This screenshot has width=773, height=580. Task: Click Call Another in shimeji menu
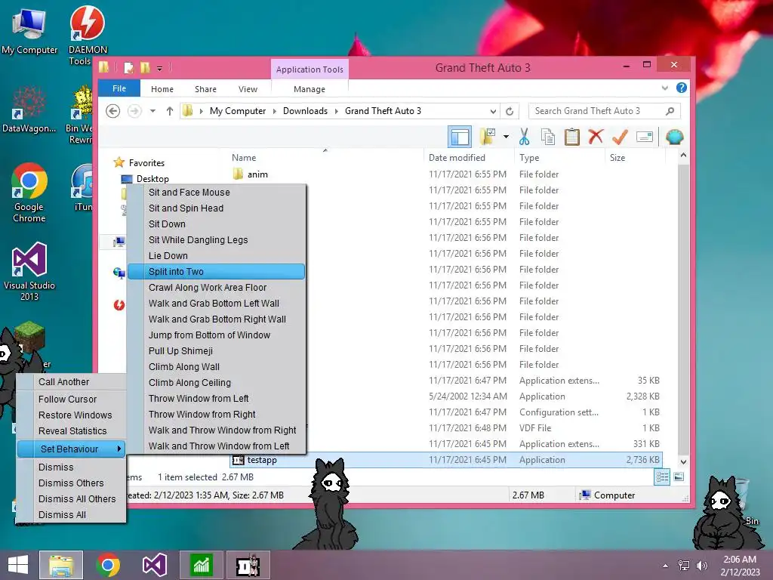pos(72,381)
